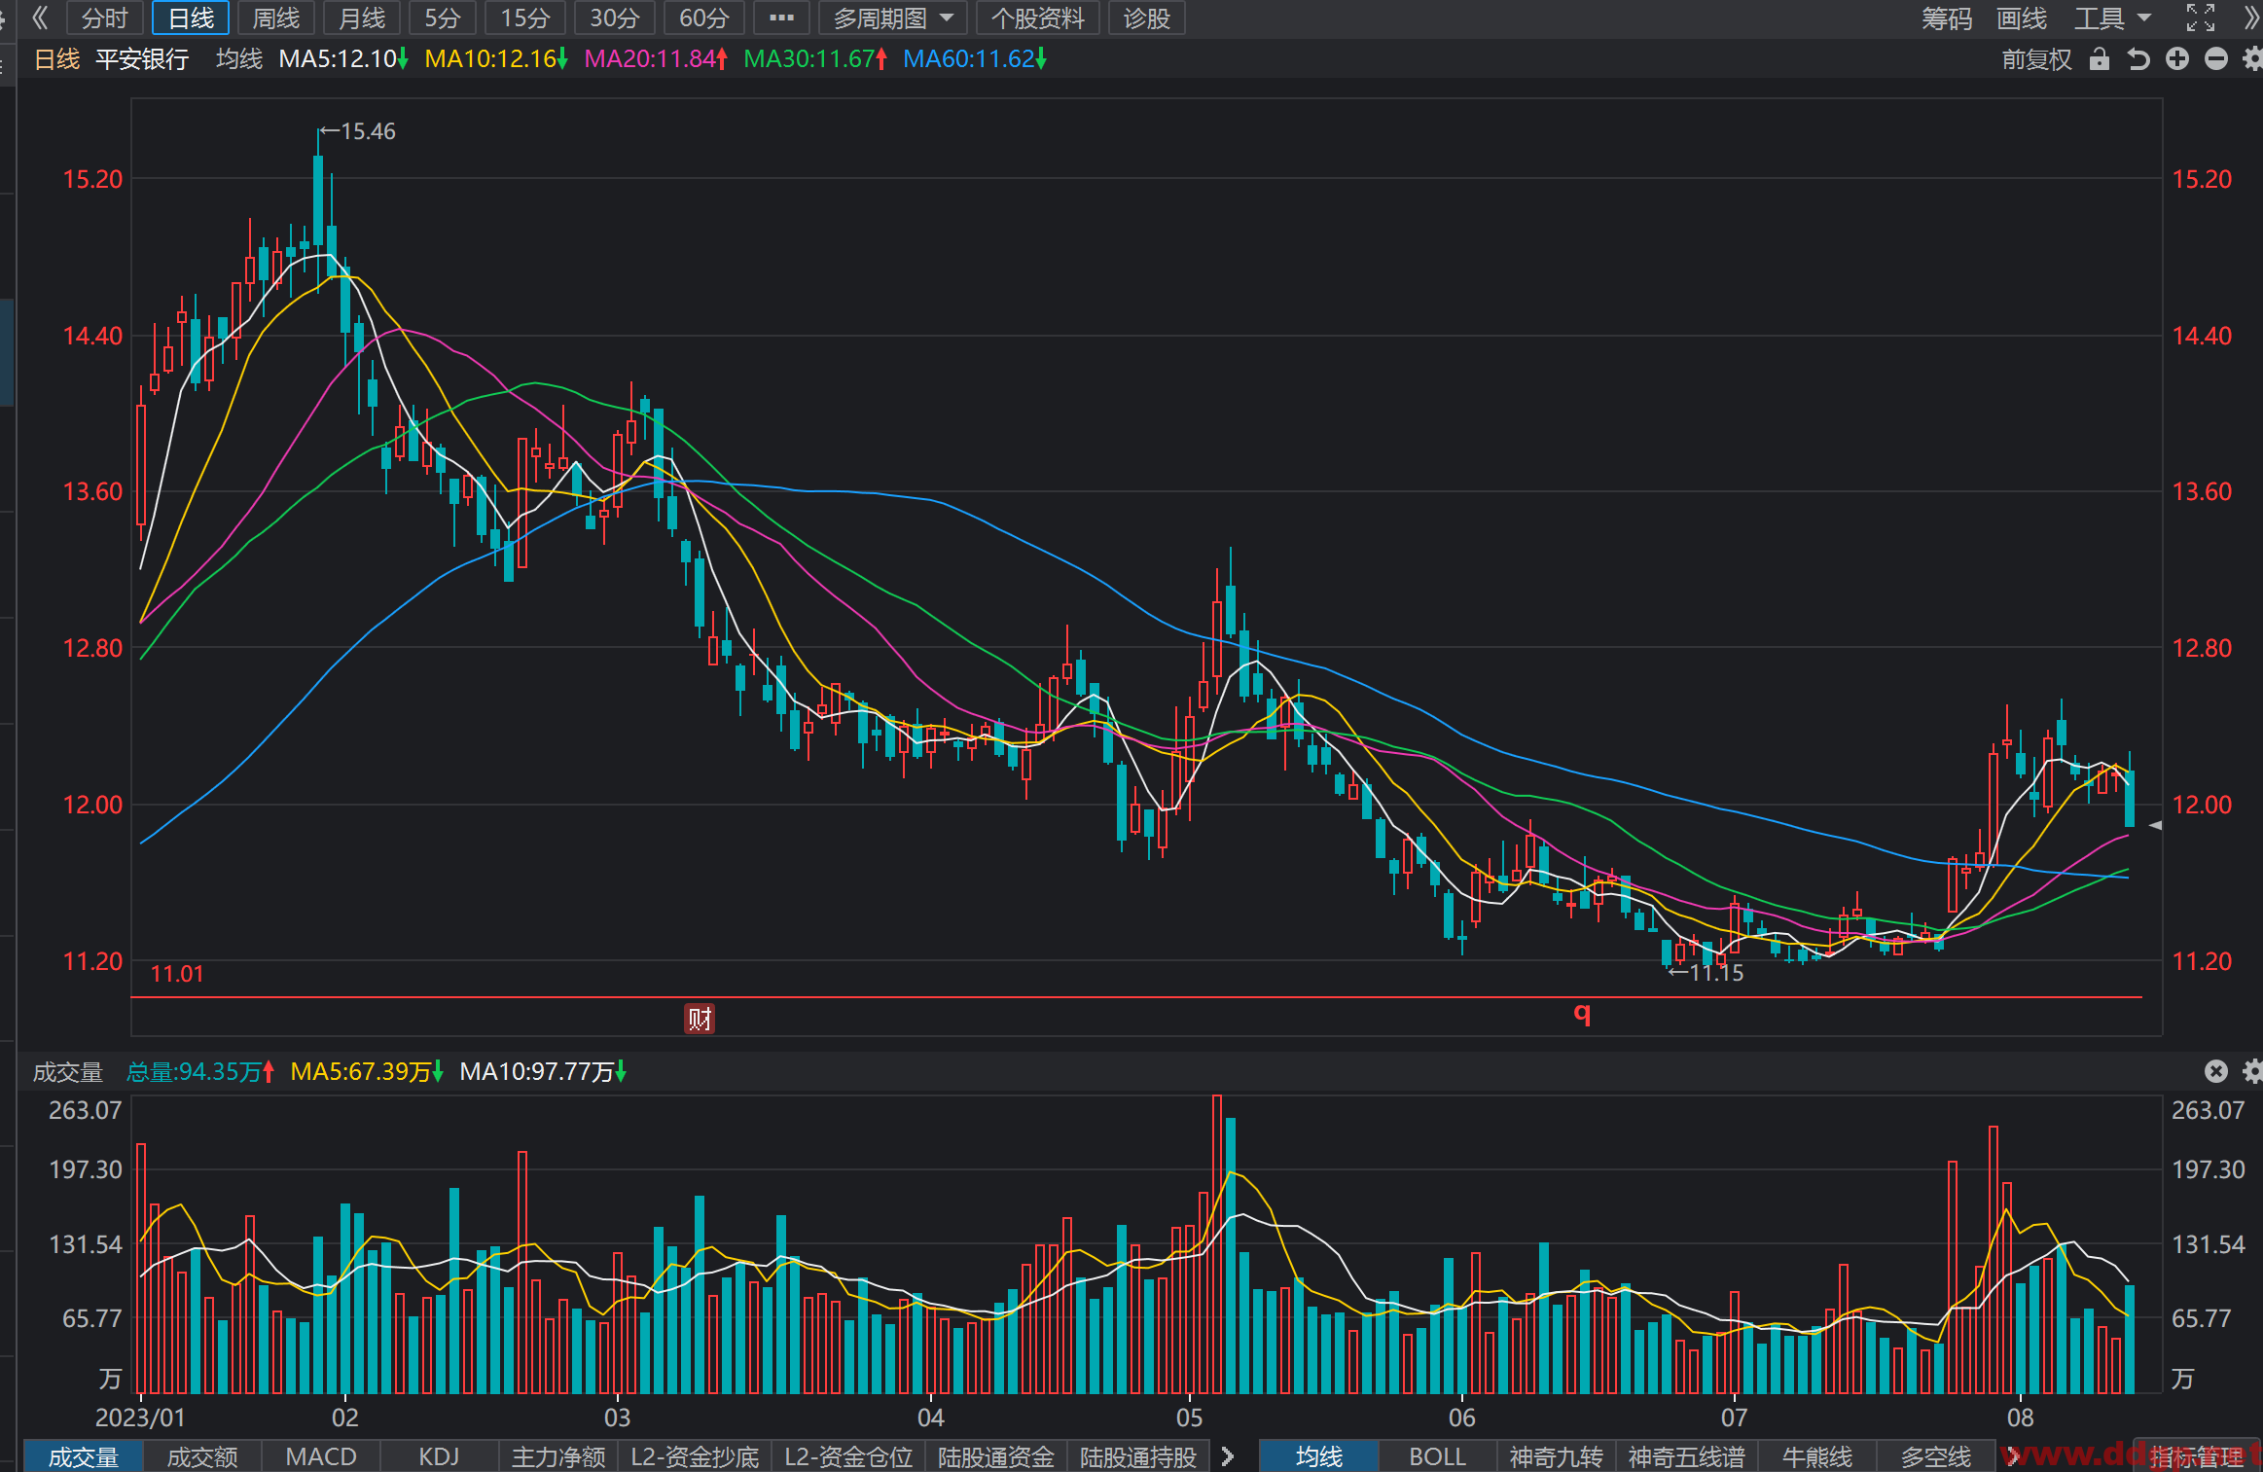
Task: Open the 诊股 stock diagnosis
Action: pos(1147,18)
